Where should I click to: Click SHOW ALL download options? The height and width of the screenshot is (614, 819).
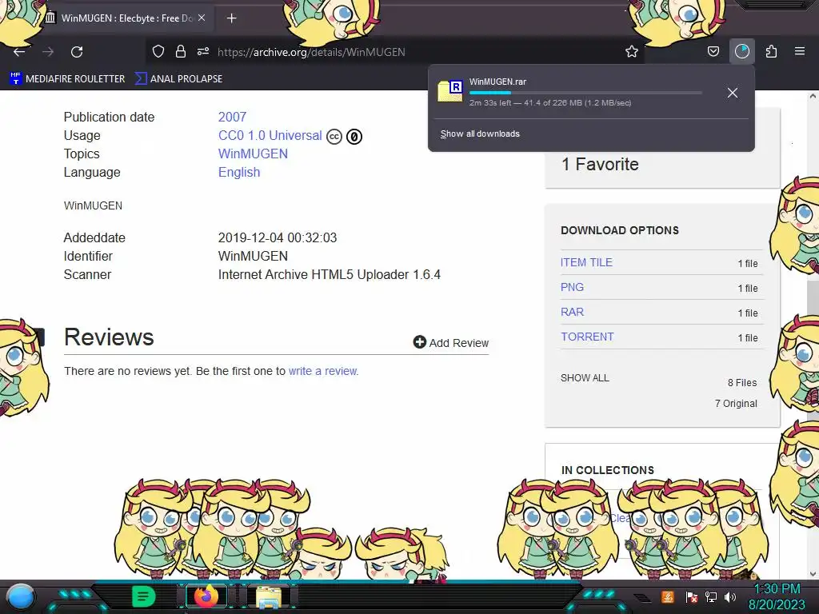pos(585,377)
